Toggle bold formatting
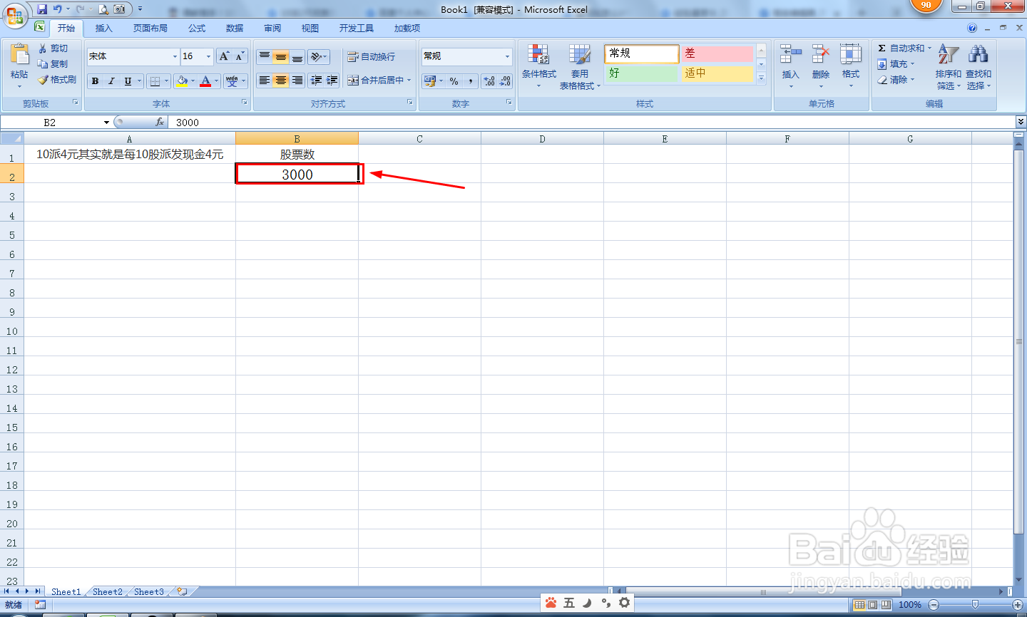Image resolution: width=1027 pixels, height=617 pixels. tap(95, 81)
